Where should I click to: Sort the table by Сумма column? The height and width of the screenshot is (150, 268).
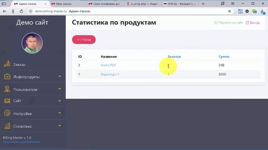pos(224,57)
